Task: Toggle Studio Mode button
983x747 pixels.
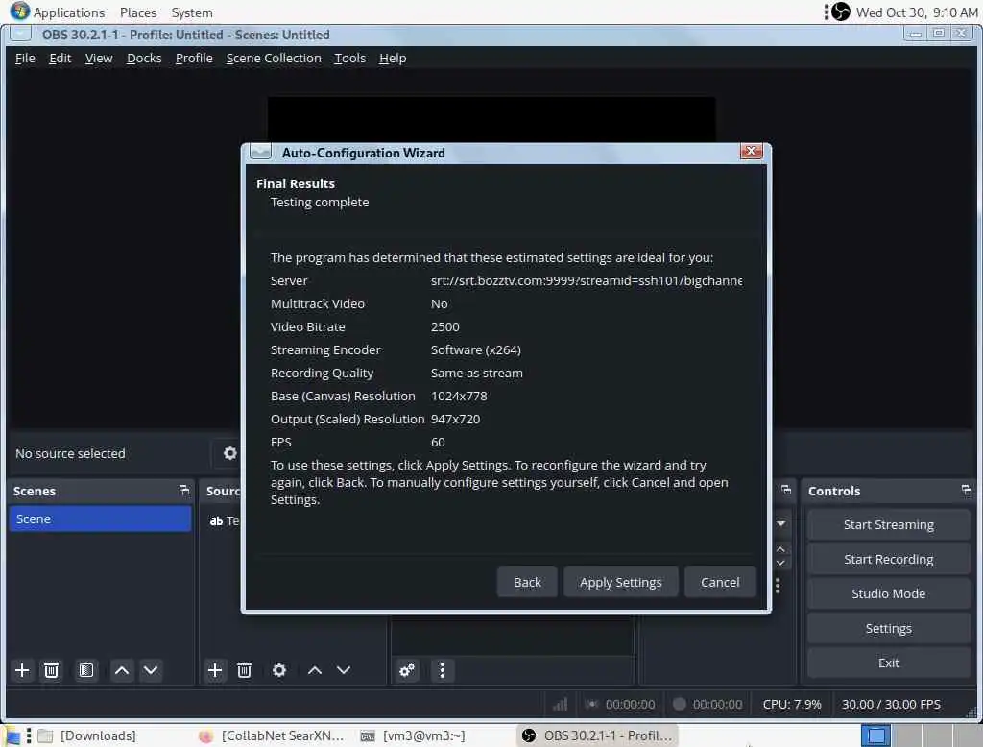Action: pyautogui.click(x=888, y=593)
